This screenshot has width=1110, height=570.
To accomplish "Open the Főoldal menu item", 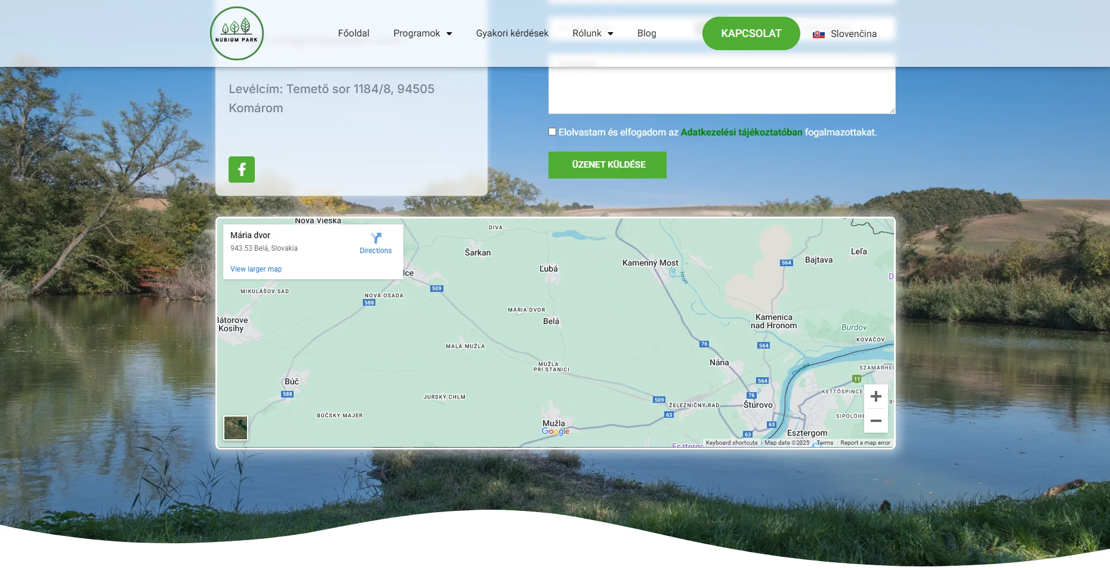I will pos(353,33).
